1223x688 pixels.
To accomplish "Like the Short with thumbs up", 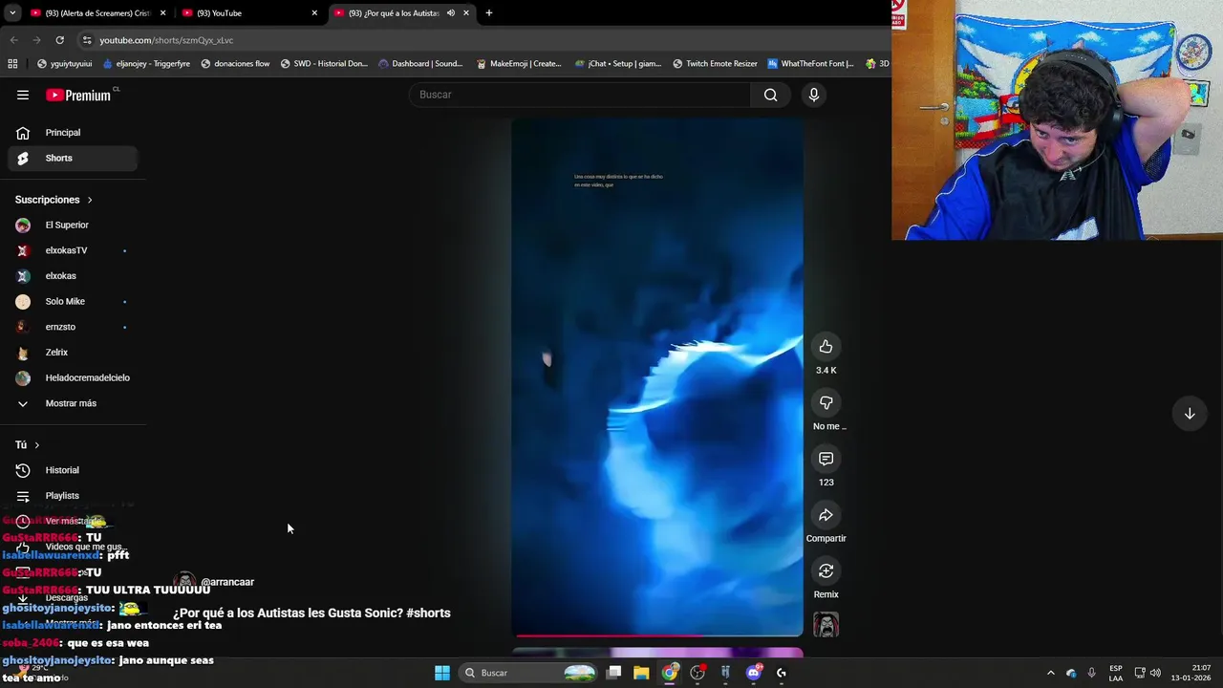I will click(826, 347).
